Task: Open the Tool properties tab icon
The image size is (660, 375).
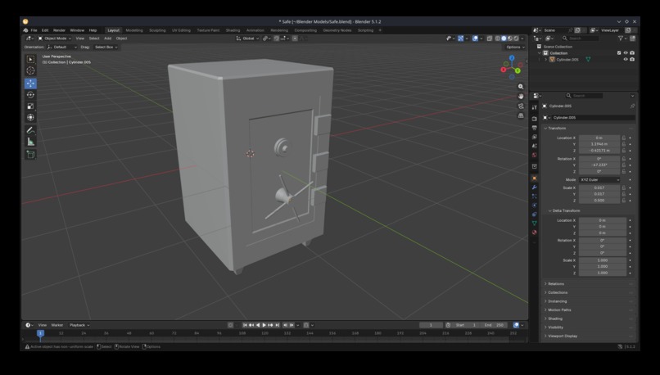Action: point(534,107)
